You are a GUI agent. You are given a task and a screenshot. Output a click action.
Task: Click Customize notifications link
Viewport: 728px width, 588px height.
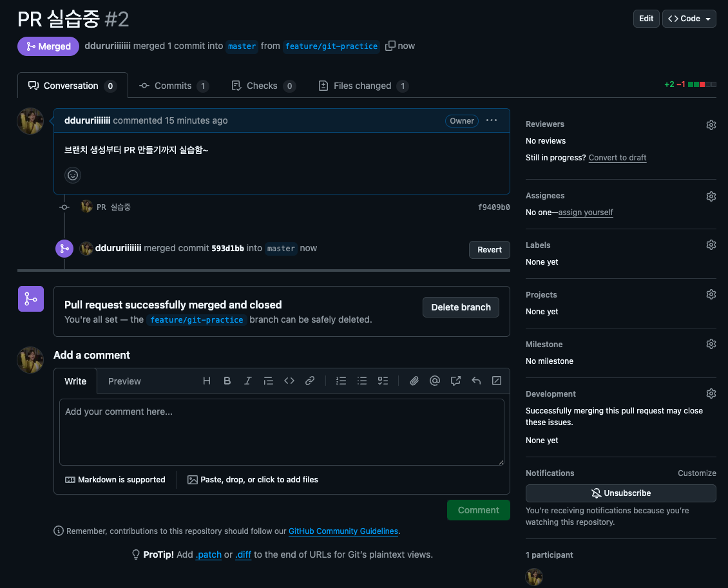pos(697,473)
